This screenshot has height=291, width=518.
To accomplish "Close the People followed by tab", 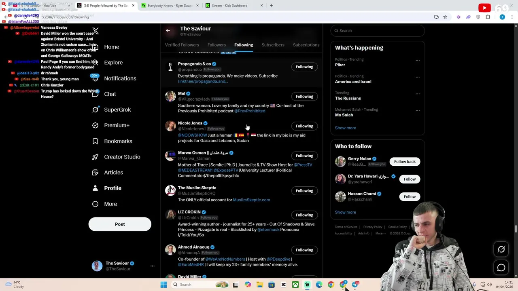I will click(133, 6).
